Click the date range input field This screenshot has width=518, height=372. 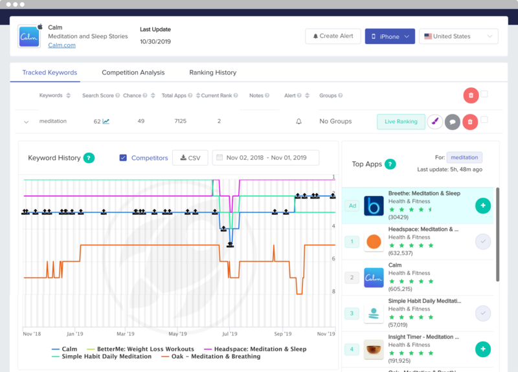[x=265, y=158]
